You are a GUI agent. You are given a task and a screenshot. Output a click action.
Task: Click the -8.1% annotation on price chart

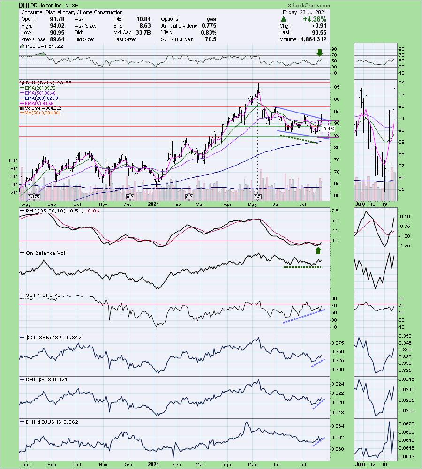(x=328, y=129)
